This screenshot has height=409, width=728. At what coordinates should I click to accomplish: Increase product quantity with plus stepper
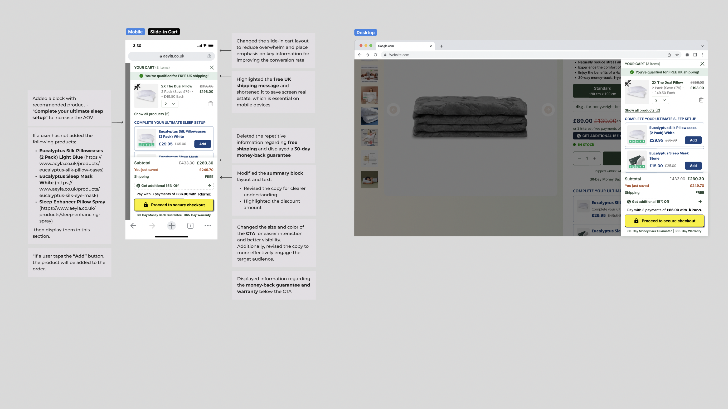click(594, 158)
